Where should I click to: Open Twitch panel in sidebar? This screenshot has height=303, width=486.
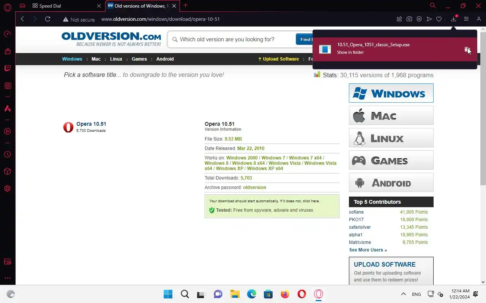coord(8,69)
